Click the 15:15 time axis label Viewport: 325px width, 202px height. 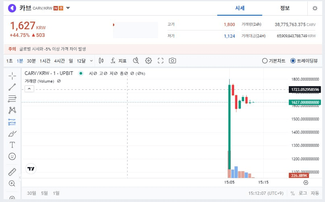coord(263,182)
